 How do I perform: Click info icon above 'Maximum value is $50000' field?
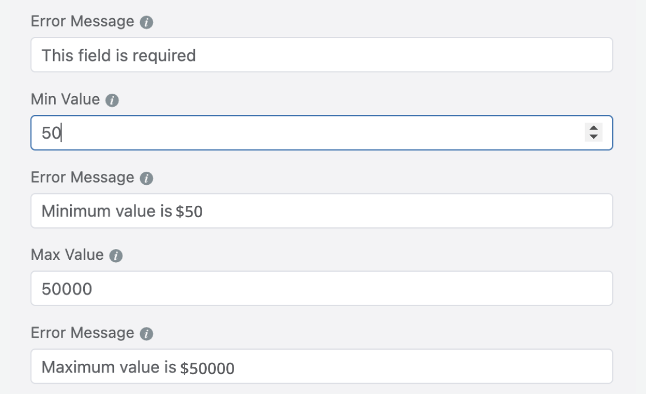tap(147, 334)
